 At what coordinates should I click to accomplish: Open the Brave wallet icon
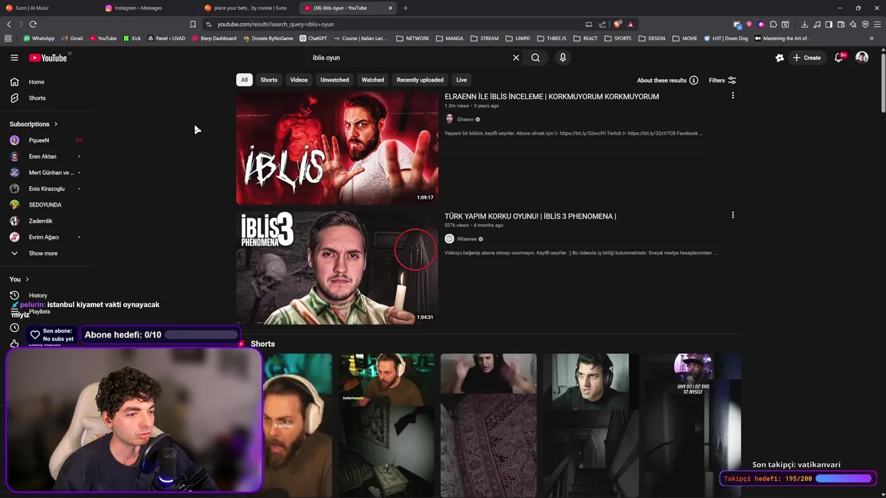click(841, 24)
